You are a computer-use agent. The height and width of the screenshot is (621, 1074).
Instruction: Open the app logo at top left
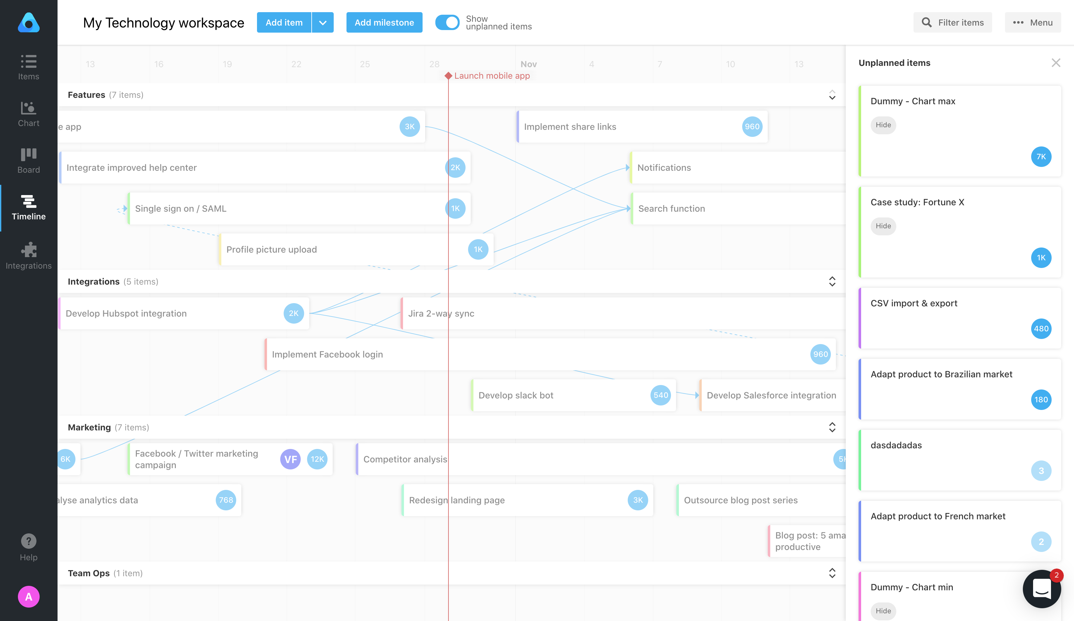28,23
